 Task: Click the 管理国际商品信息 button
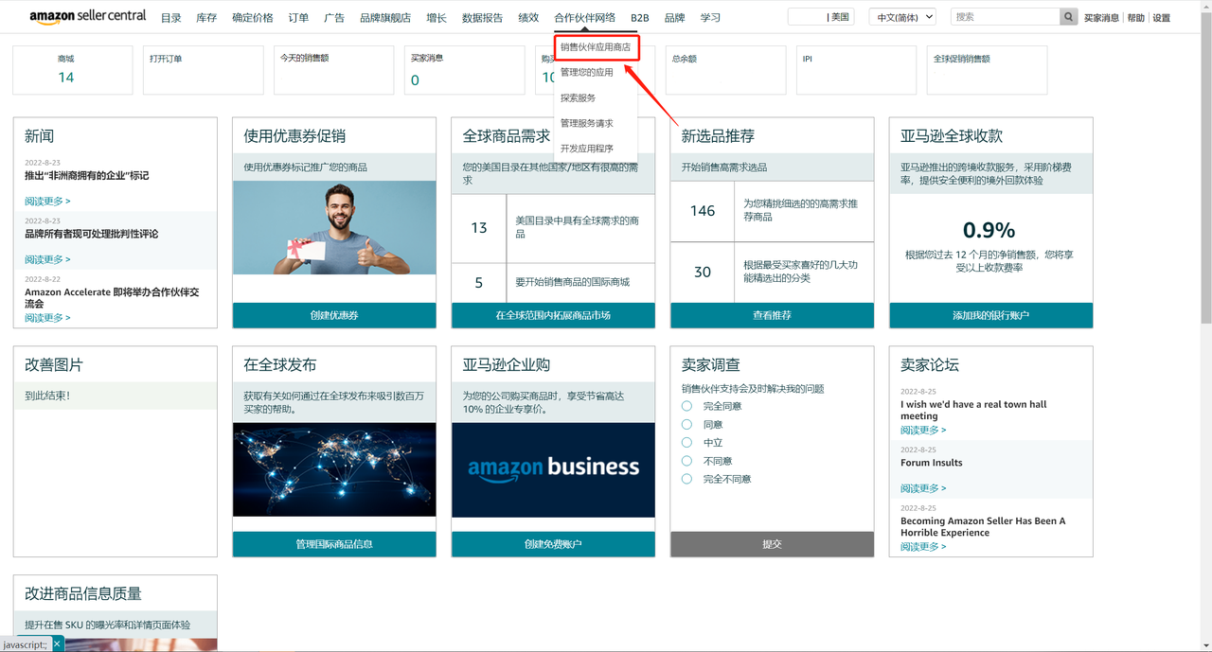click(x=334, y=544)
